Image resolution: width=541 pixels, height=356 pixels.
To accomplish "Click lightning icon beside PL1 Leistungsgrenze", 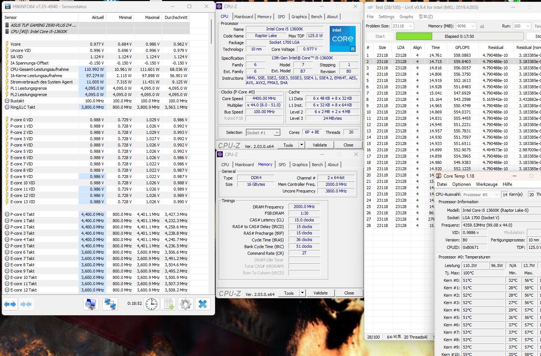I will coord(7,88).
